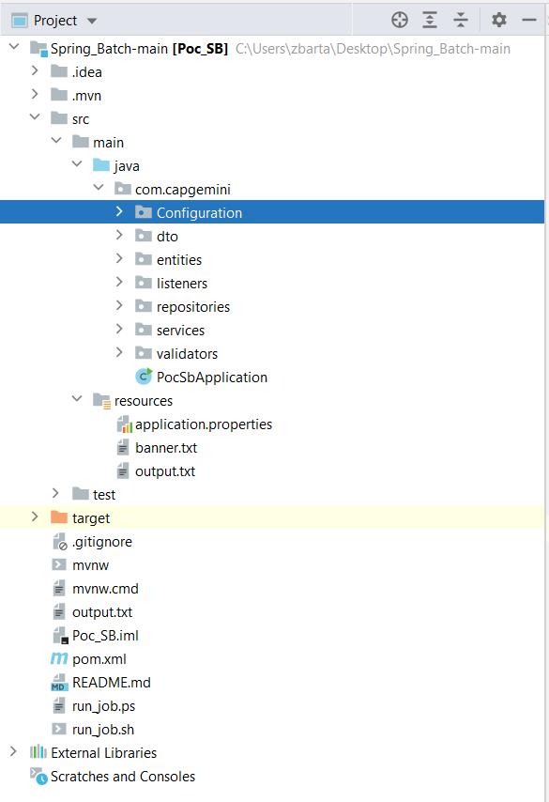Open the Project panel gear settings
549x802 pixels.
coord(499,20)
